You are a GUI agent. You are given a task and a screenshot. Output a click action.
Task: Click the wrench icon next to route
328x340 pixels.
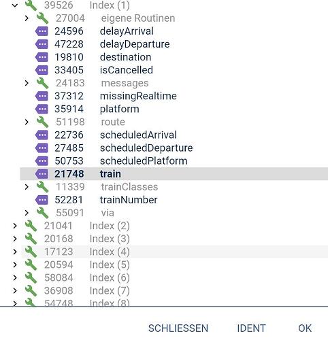point(42,122)
